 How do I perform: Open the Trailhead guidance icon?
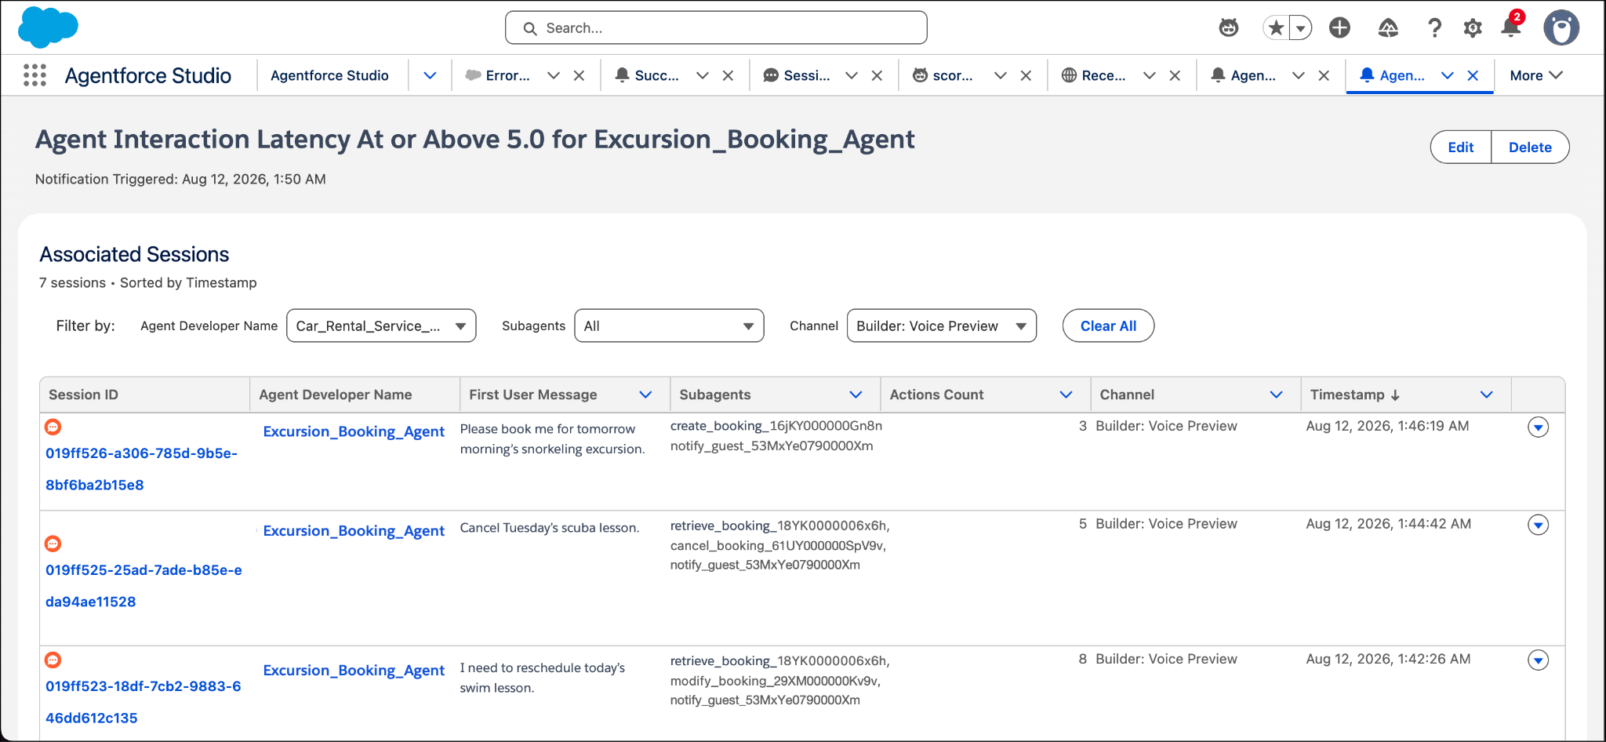[x=1388, y=28]
